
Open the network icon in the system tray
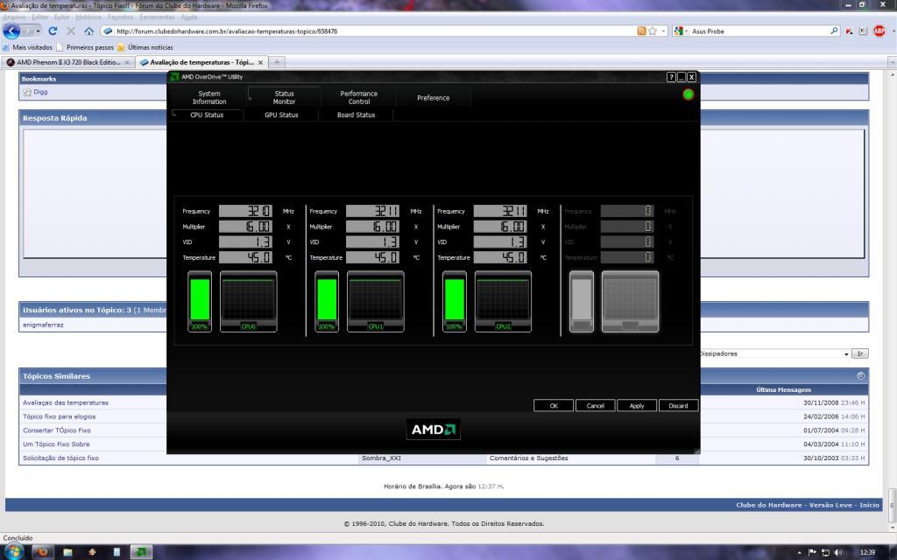825,553
